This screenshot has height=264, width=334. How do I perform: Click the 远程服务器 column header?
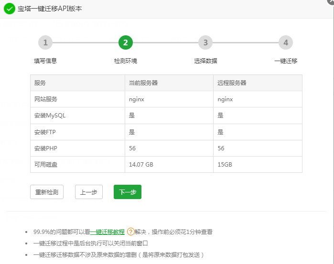coord(232,83)
